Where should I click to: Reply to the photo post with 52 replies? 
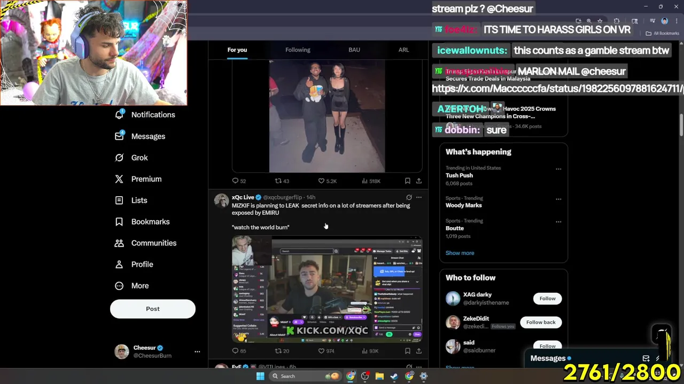pyautogui.click(x=239, y=181)
